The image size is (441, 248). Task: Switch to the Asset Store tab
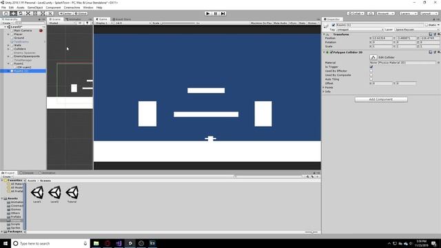(121, 19)
